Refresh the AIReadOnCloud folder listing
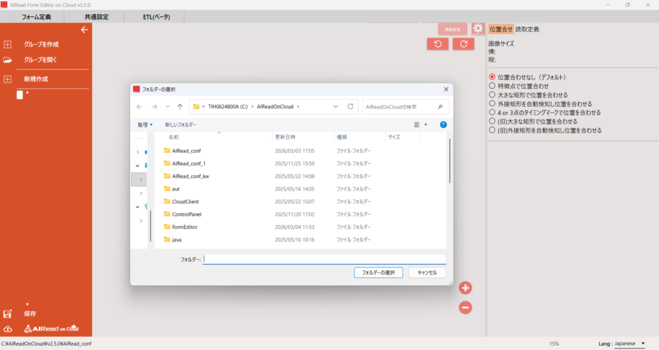The height and width of the screenshot is (350, 659). coord(350,107)
